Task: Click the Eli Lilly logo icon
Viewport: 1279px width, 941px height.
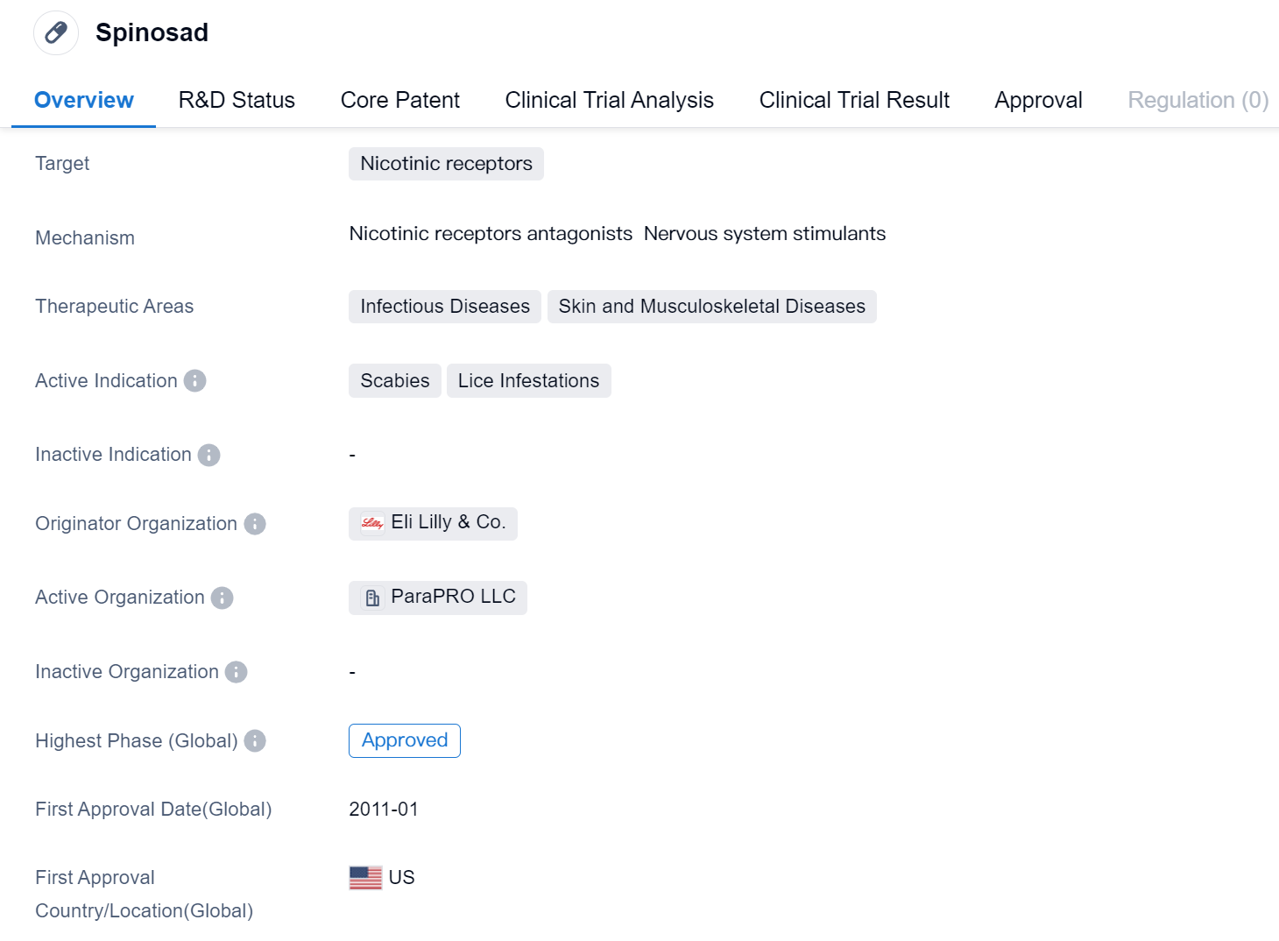Action: tap(372, 523)
